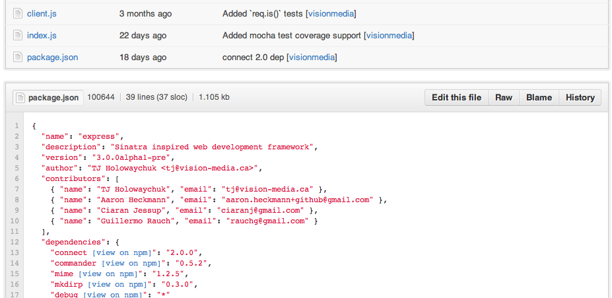Click the file icon beside client.js
This screenshot has height=298, width=612.
tap(18, 14)
